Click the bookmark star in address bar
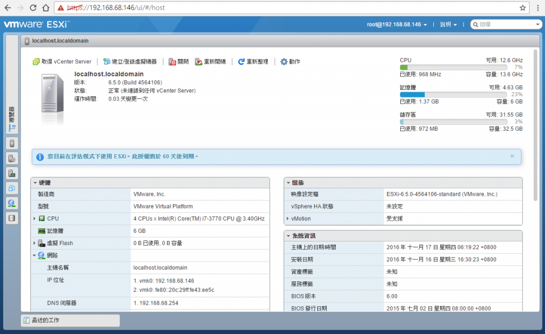545x334 pixels. point(523,7)
